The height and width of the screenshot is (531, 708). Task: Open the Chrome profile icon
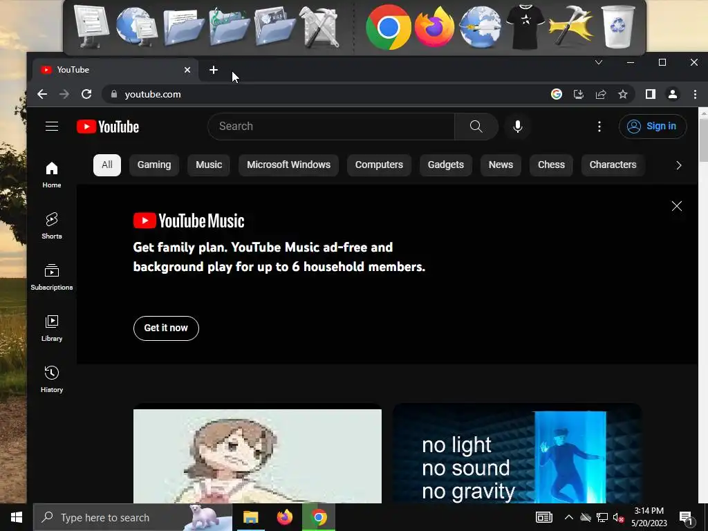(x=672, y=94)
